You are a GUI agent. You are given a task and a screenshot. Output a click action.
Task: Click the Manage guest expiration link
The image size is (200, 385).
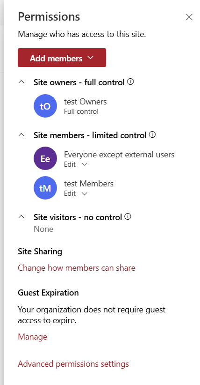tap(32, 337)
